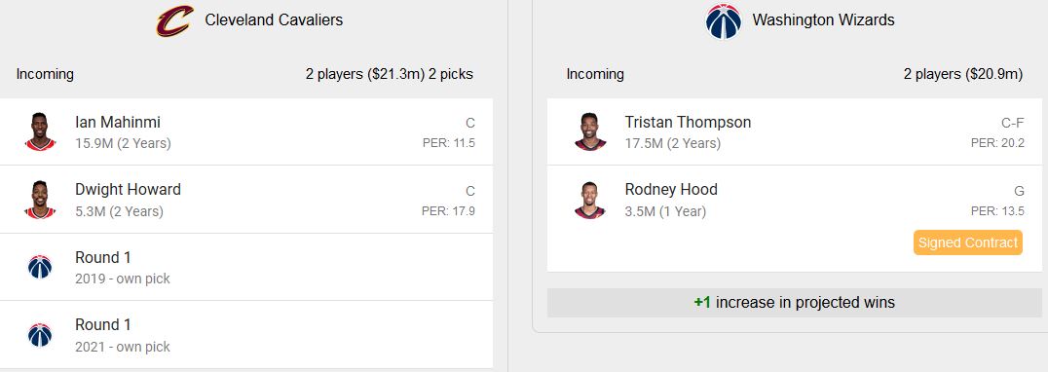Open Dwight Howard's player headshot

[40, 199]
